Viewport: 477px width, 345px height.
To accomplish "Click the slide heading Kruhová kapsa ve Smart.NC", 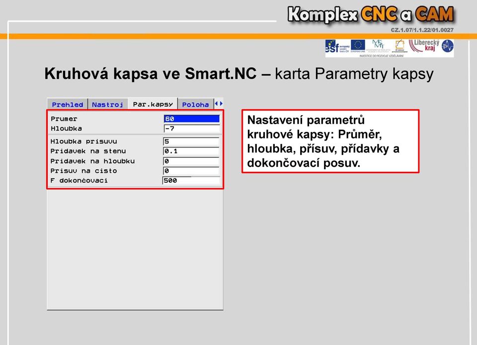I will pos(150,73).
